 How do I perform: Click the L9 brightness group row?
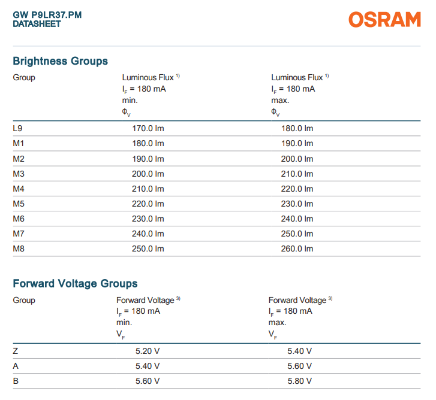coord(217,128)
